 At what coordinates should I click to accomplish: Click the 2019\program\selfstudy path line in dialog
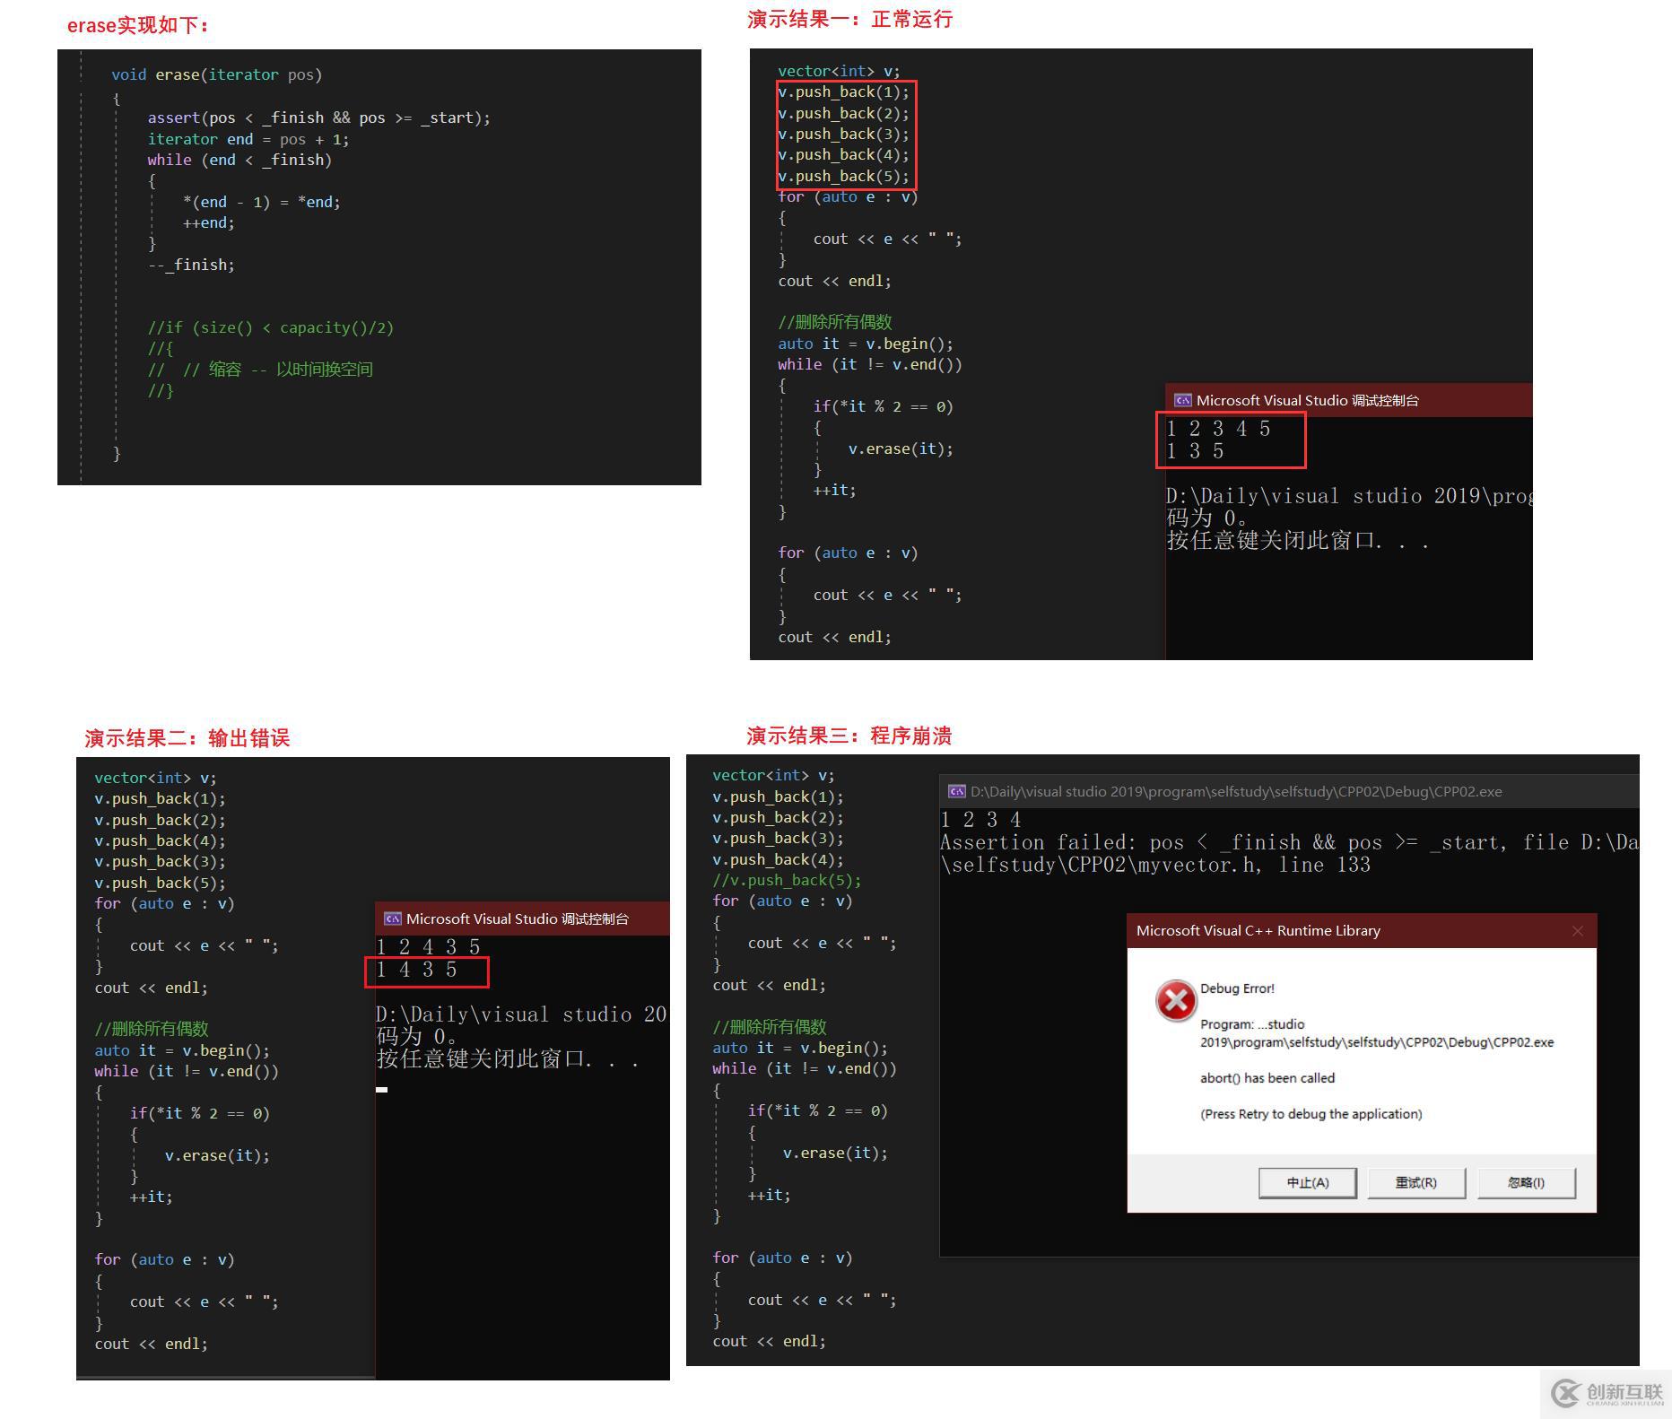(x=1377, y=1042)
